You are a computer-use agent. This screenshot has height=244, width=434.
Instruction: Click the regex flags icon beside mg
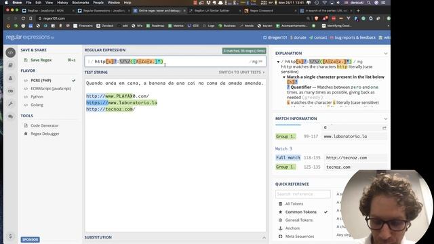(x=260, y=62)
